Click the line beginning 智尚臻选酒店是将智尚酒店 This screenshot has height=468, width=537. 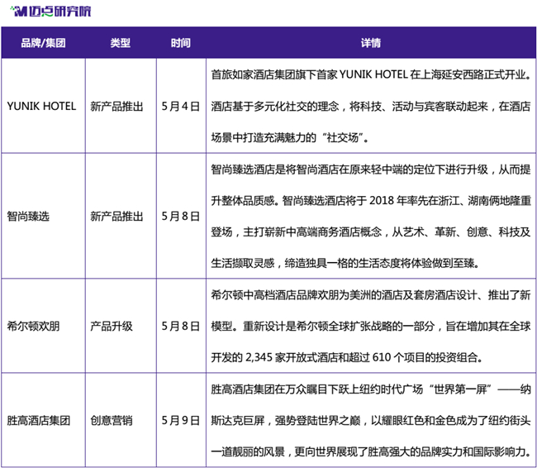click(371, 170)
